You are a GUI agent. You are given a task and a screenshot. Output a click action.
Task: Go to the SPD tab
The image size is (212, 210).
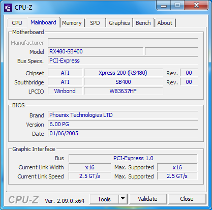95,23
